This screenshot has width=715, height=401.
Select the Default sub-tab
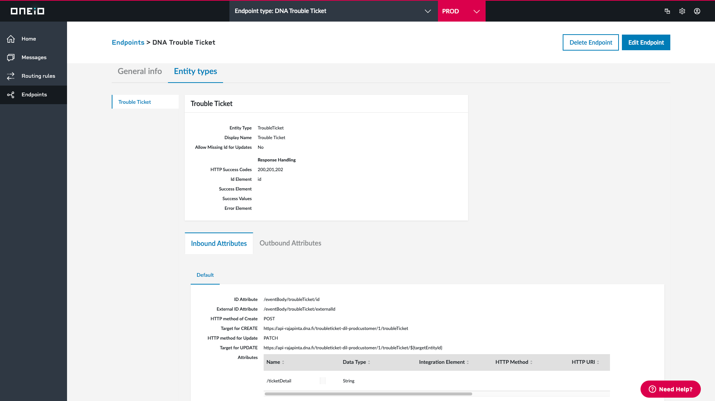(205, 275)
